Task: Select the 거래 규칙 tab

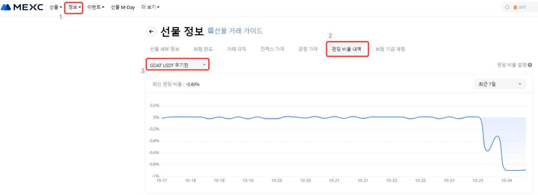Action: (x=236, y=49)
